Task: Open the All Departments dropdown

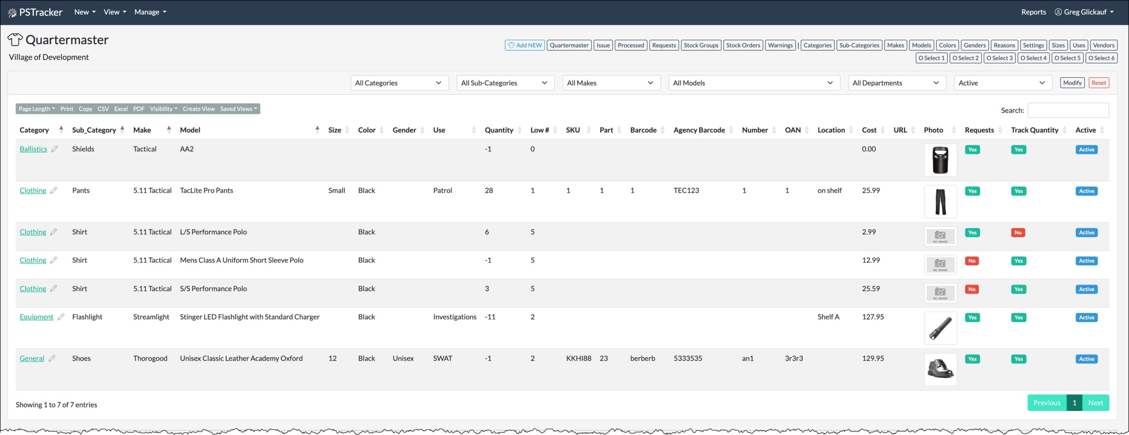Action: pyautogui.click(x=897, y=83)
